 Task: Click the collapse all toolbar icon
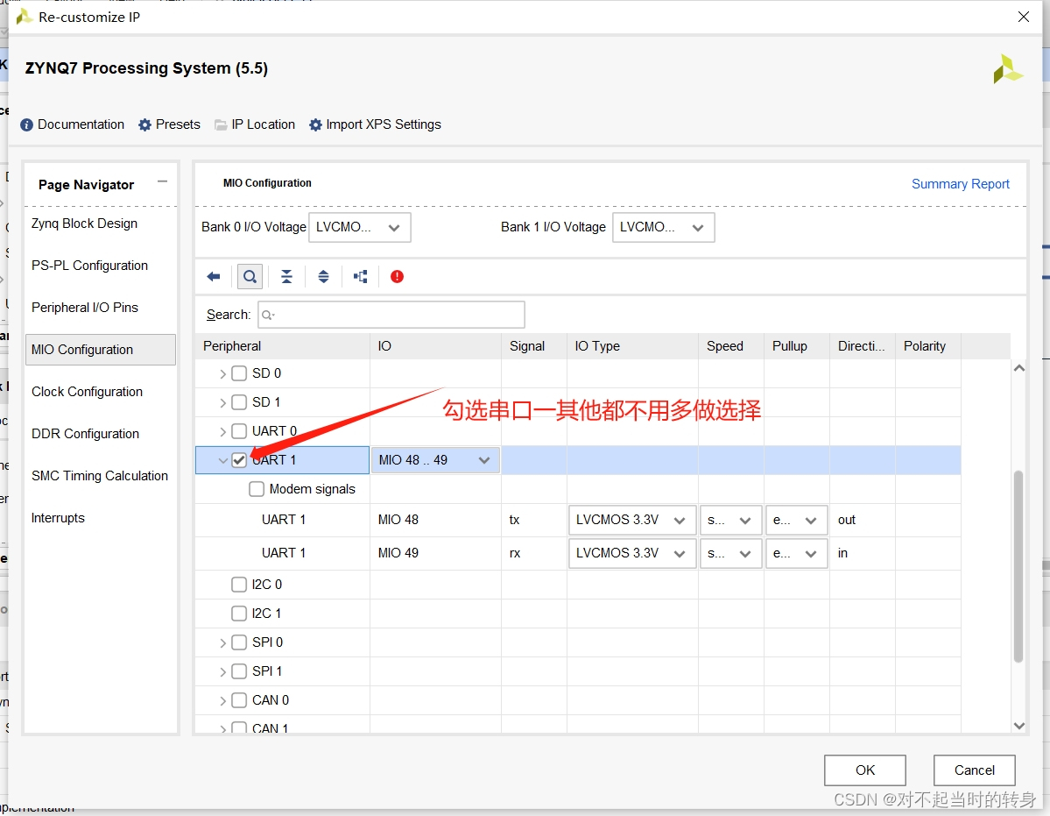click(x=286, y=277)
